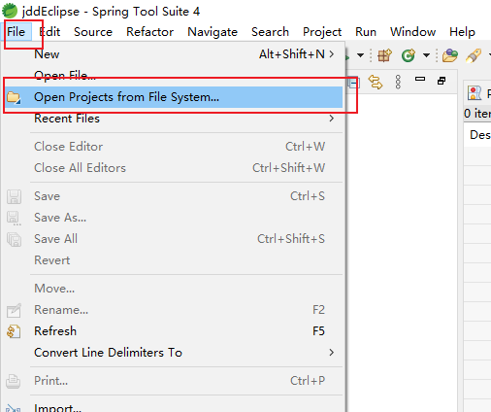This screenshot has height=412, width=491.
Task: Minimize the Package Explorer view
Action: (420, 79)
